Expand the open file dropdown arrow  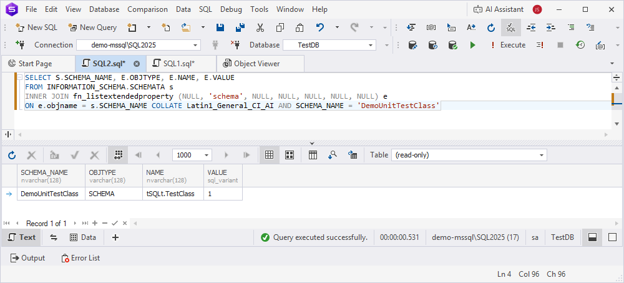point(203,27)
